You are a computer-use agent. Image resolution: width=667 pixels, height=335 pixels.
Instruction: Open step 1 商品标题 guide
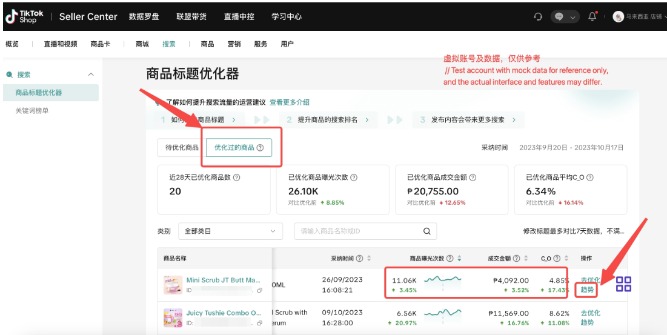[x=198, y=120]
